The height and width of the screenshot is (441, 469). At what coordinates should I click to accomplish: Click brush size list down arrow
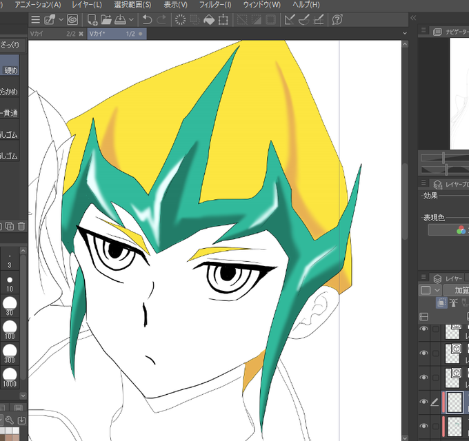click(23, 396)
